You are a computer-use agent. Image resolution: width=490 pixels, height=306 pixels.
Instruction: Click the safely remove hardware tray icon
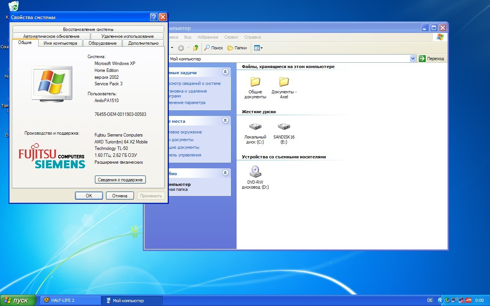pyautogui.click(x=448, y=300)
